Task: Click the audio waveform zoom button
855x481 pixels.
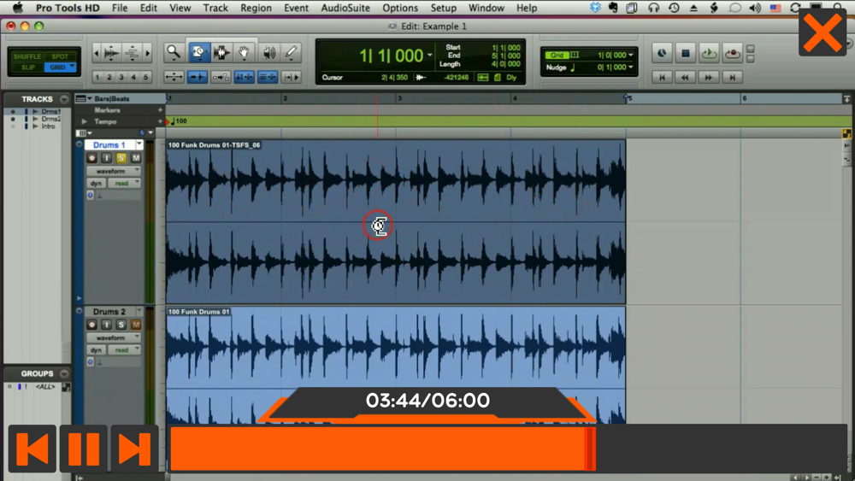Action: [x=111, y=53]
